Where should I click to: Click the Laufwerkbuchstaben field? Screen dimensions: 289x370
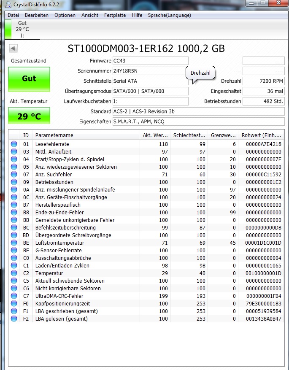click(x=151, y=101)
